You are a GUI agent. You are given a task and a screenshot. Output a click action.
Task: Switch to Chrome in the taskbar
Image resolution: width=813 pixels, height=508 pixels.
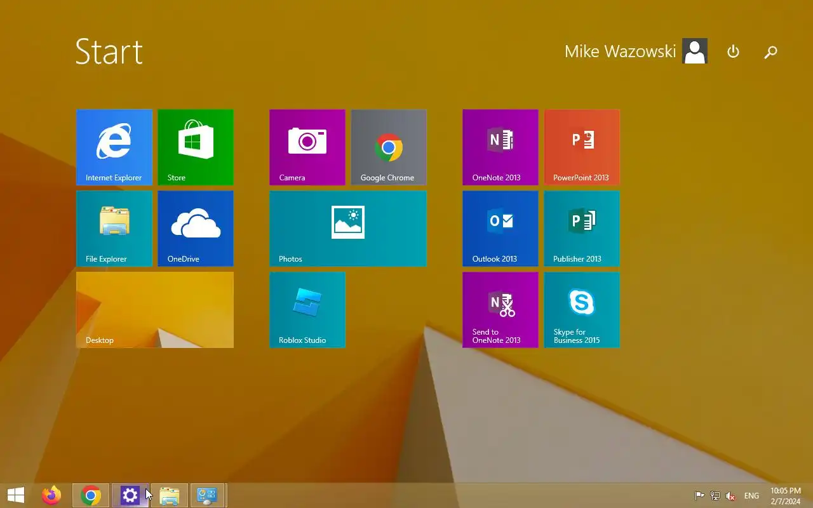91,495
